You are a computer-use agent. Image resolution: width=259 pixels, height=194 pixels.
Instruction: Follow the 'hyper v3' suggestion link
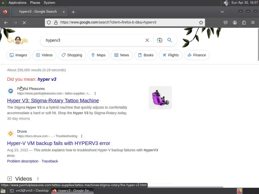click(47, 79)
